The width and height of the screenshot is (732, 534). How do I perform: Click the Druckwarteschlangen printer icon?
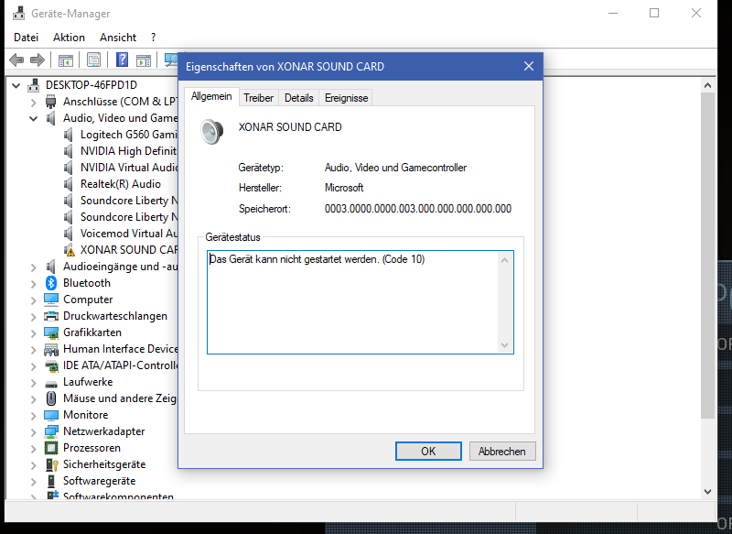[51, 316]
